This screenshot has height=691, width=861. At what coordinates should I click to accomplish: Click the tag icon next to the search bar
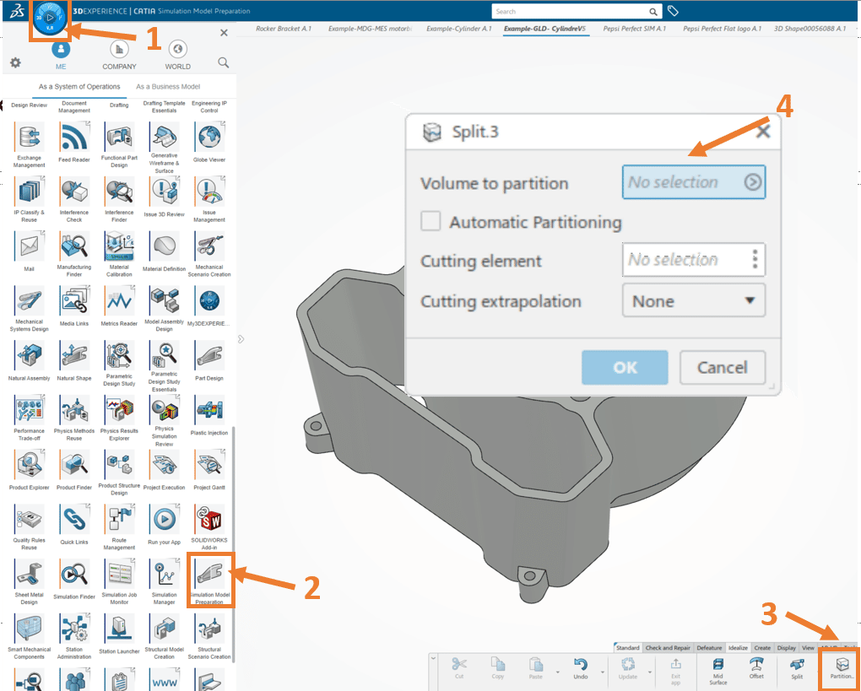673,11
